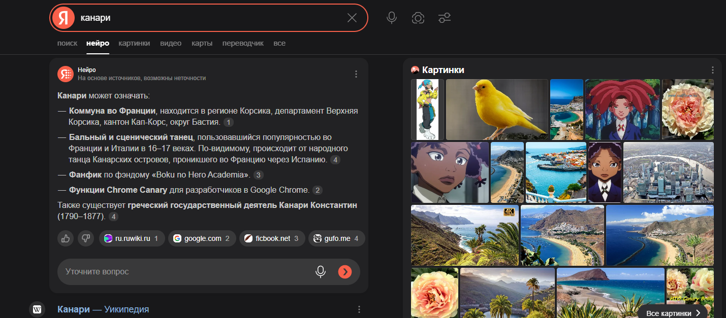Switch to переводчик tab
Image resolution: width=726 pixels, height=318 pixels.
coord(243,43)
